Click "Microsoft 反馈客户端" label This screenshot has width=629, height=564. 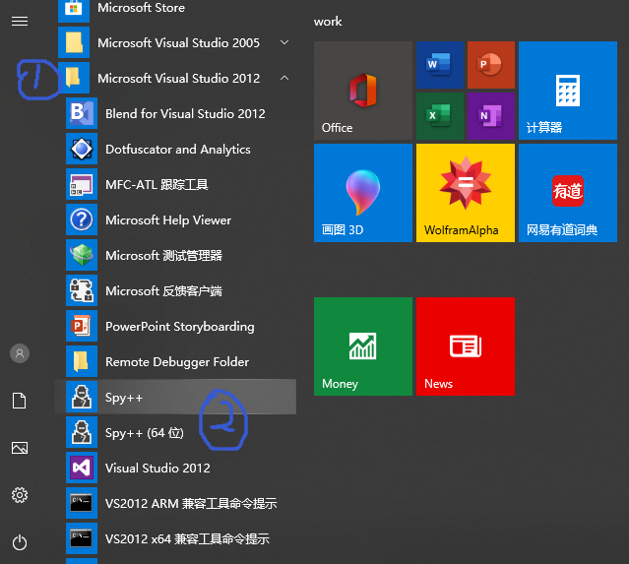pyautogui.click(x=163, y=290)
